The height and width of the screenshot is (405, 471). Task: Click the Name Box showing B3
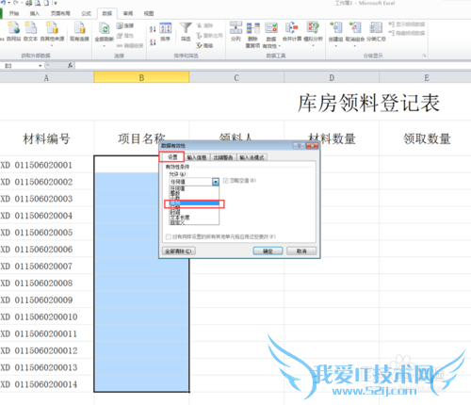[20, 66]
